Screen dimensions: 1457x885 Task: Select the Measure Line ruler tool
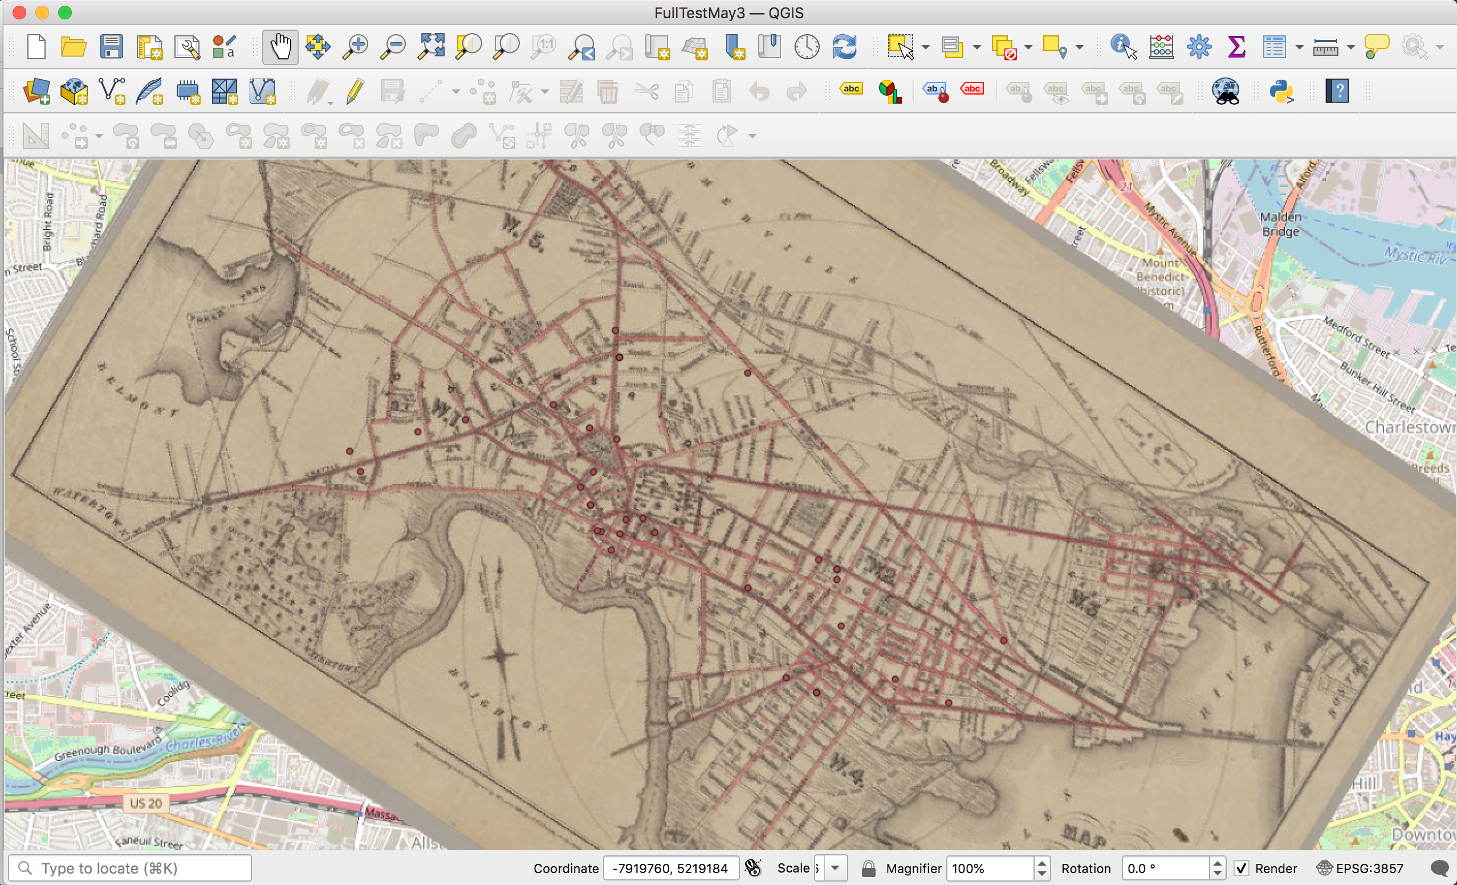[x=1326, y=47]
